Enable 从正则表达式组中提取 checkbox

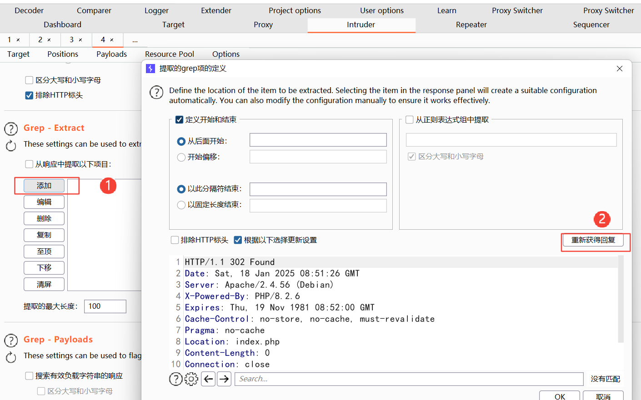click(410, 120)
